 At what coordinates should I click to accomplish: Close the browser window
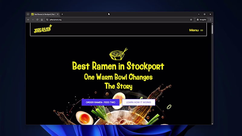point(210,14)
